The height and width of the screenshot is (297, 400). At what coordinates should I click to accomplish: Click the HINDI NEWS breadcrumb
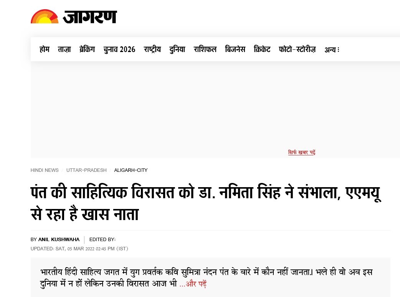(x=45, y=170)
